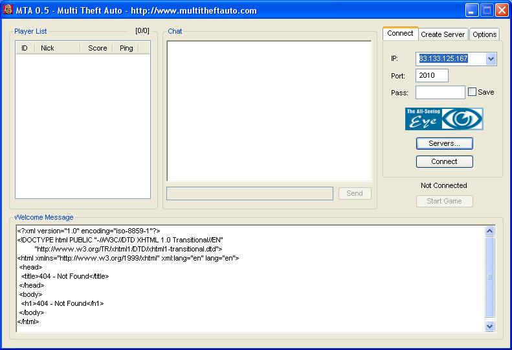Click the '</html>' closing line
Screen dimensions: 512x350
click(28, 321)
